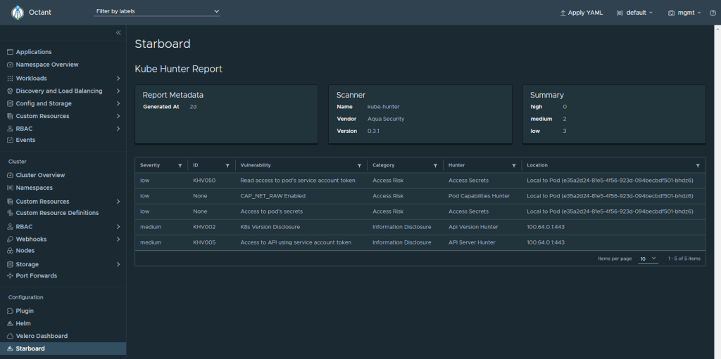Click the Severity column filter icon
The image size is (721, 359).
click(180, 165)
